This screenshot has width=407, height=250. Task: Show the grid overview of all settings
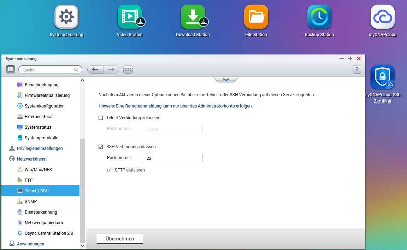(x=128, y=69)
